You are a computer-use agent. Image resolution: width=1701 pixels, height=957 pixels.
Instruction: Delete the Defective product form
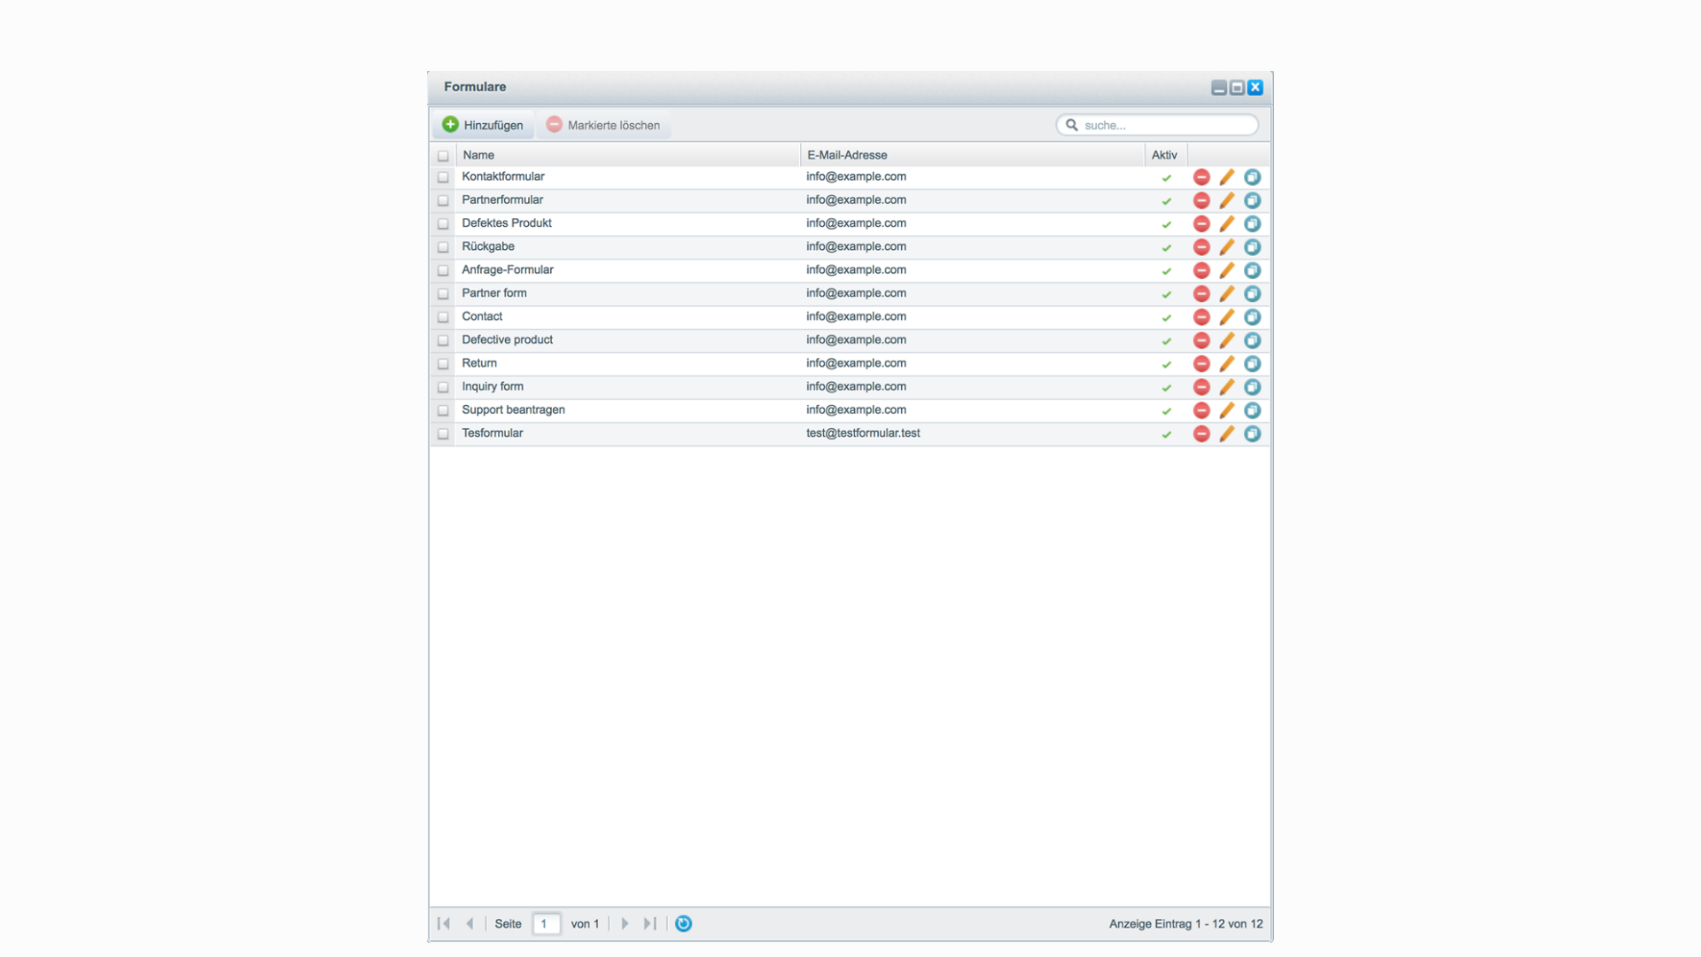tap(1201, 340)
